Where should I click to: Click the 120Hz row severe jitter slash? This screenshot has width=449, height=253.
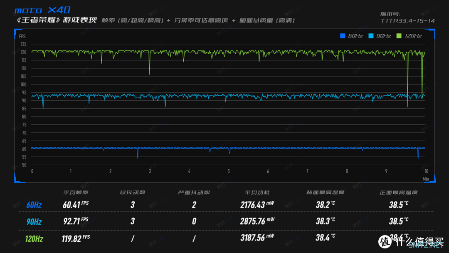[194, 239]
